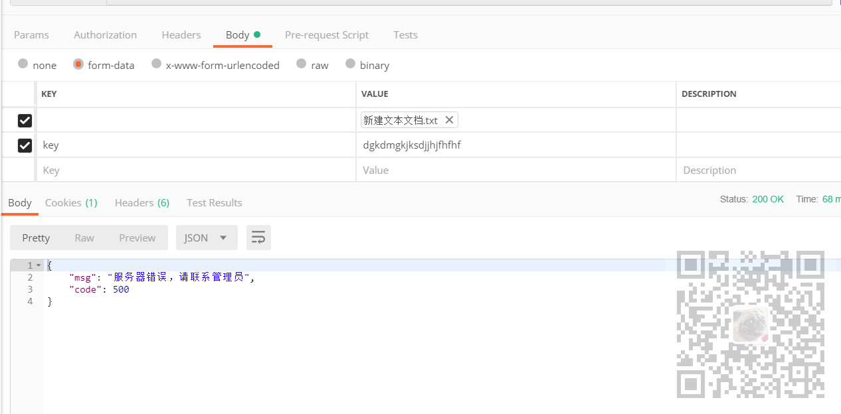Select the raw body type

[302, 64]
